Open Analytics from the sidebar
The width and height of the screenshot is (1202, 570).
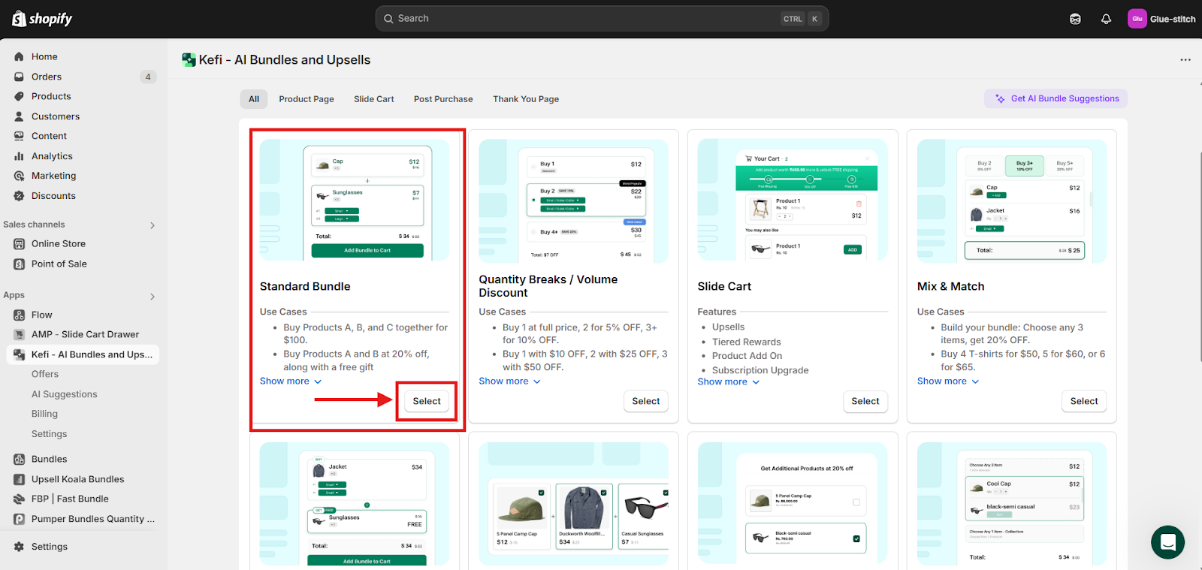pos(52,156)
